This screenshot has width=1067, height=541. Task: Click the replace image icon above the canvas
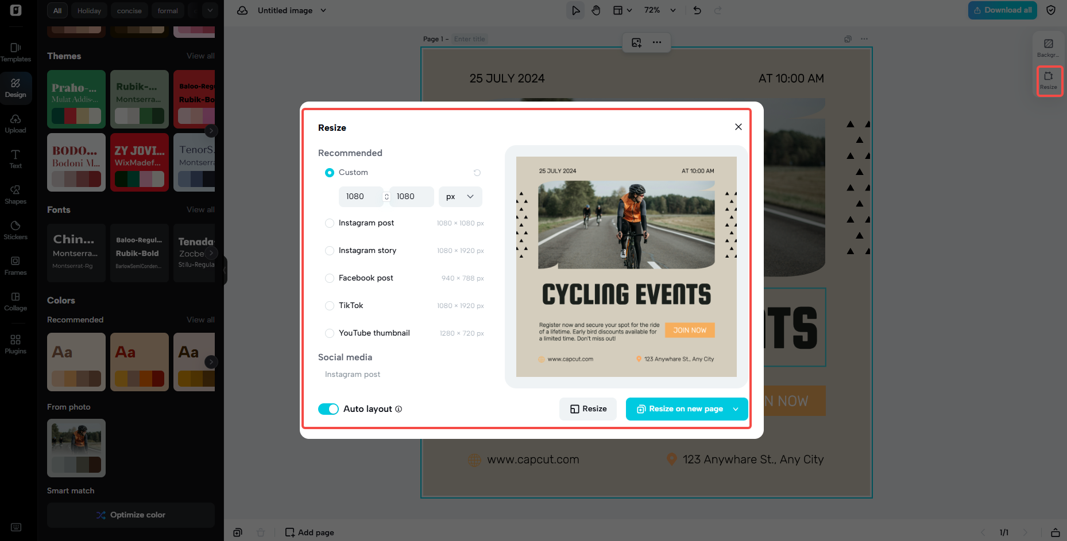[x=636, y=42]
